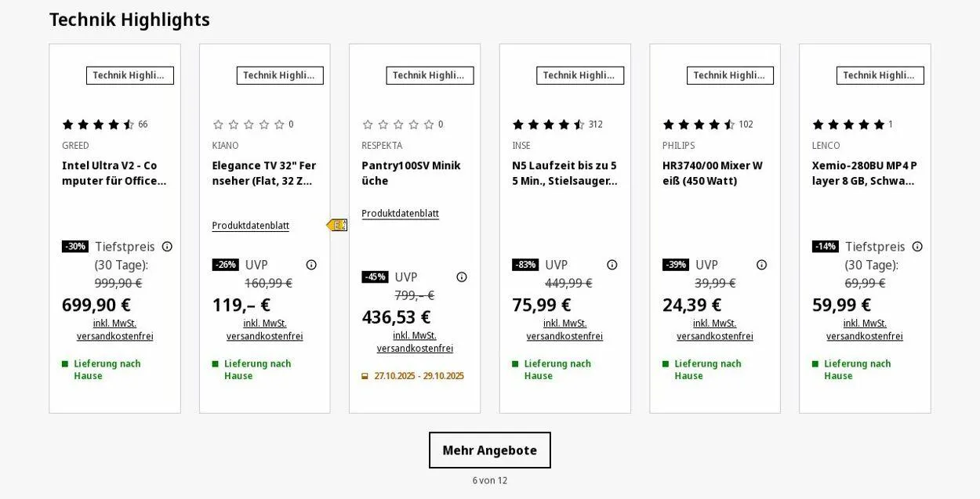Click UVP info icon for Respekta Pantry100SV
This screenshot has height=499, width=980.
pyautogui.click(x=462, y=277)
